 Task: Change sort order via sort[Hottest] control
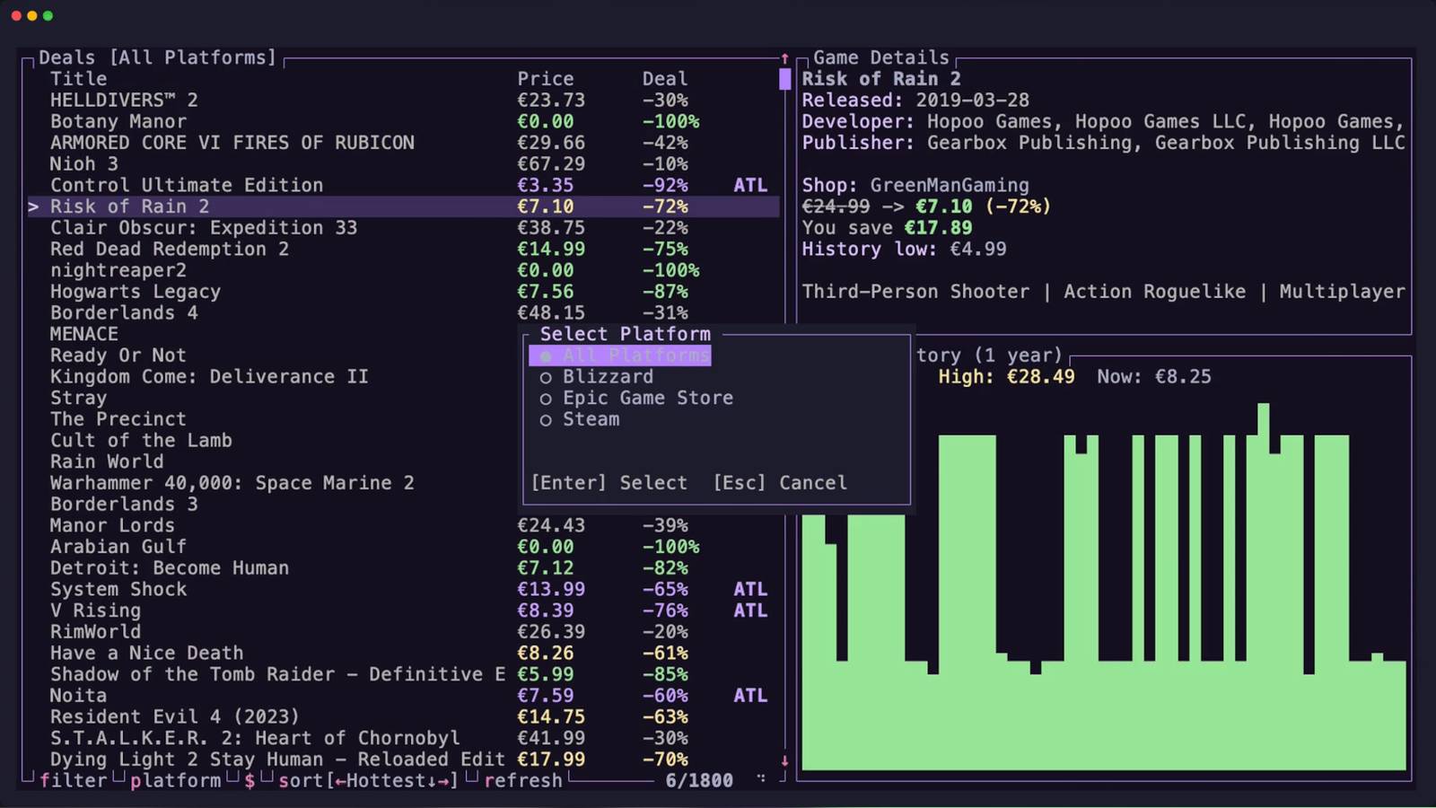click(369, 781)
